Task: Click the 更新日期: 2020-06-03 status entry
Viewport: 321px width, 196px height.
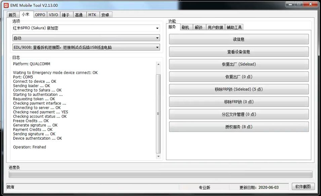Action: click(259, 187)
